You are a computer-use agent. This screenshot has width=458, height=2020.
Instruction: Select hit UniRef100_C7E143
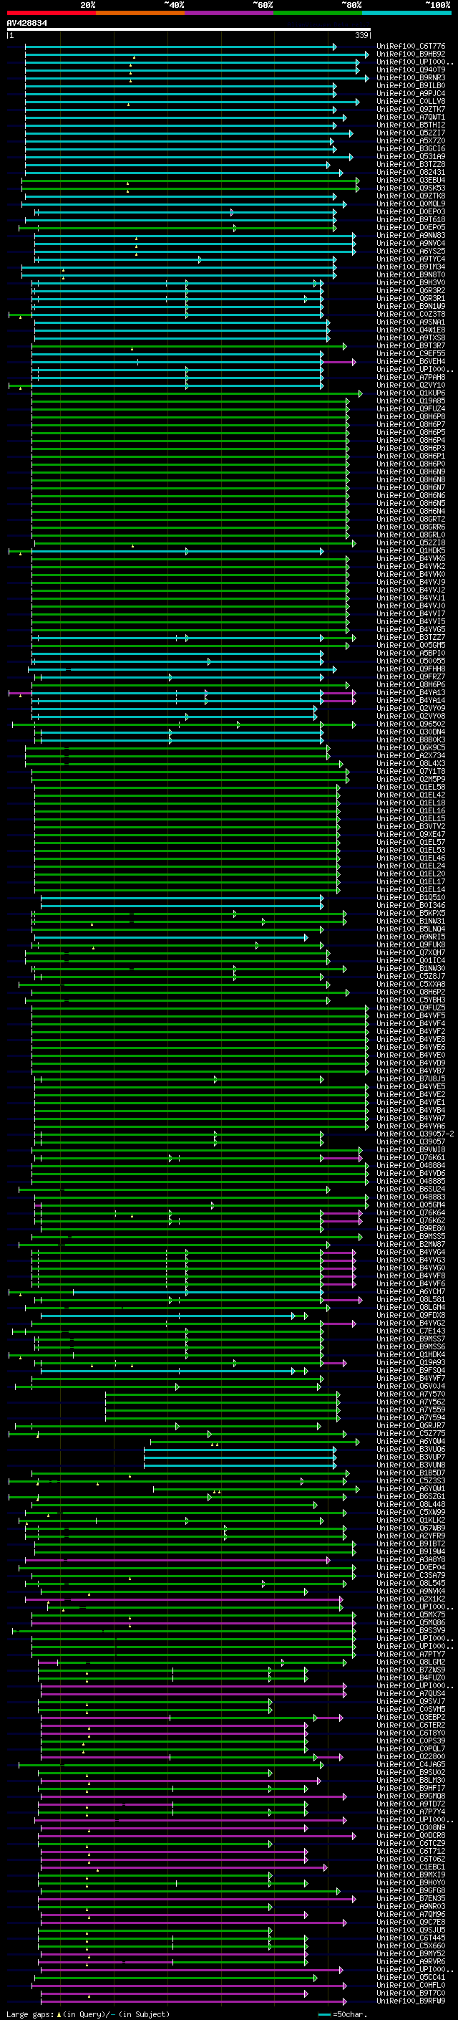point(411,1330)
